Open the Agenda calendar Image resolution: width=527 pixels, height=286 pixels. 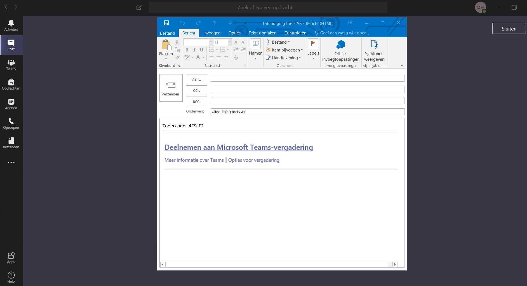click(11, 104)
